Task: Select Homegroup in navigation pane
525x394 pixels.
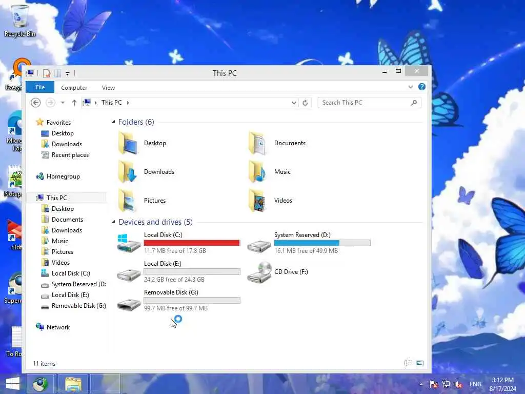Action: coord(63,176)
